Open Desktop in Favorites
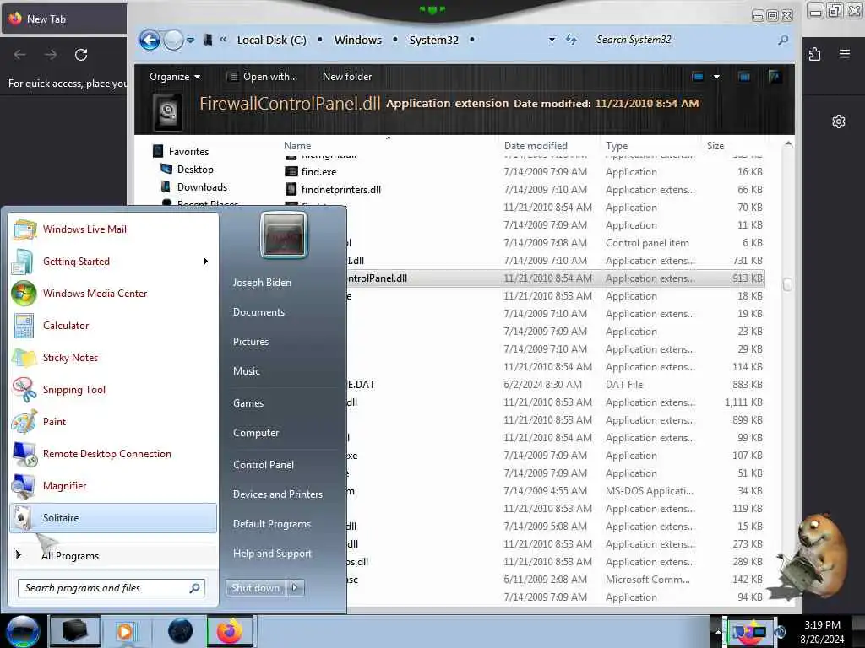Viewport: 865px width, 648px height. click(x=195, y=170)
